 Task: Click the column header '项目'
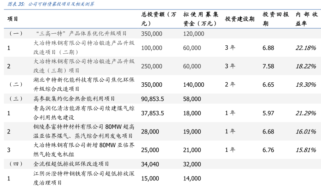tap(13, 19)
